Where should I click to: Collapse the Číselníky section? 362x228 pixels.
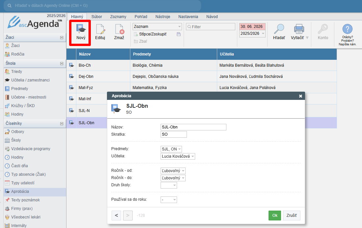62,124
